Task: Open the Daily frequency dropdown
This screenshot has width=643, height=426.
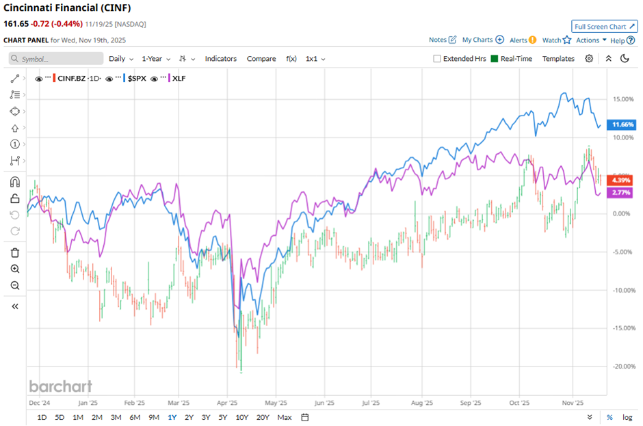Action: (x=121, y=59)
